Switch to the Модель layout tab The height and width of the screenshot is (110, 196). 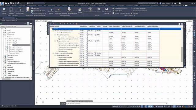point(5,106)
